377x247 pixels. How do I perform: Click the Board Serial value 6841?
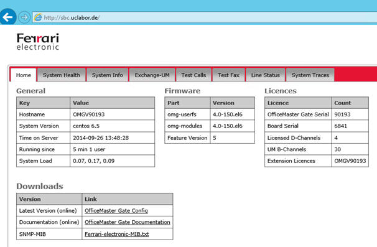[x=350, y=126]
